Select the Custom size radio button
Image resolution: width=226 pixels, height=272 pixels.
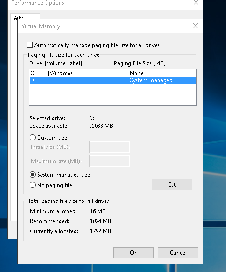(x=32, y=138)
